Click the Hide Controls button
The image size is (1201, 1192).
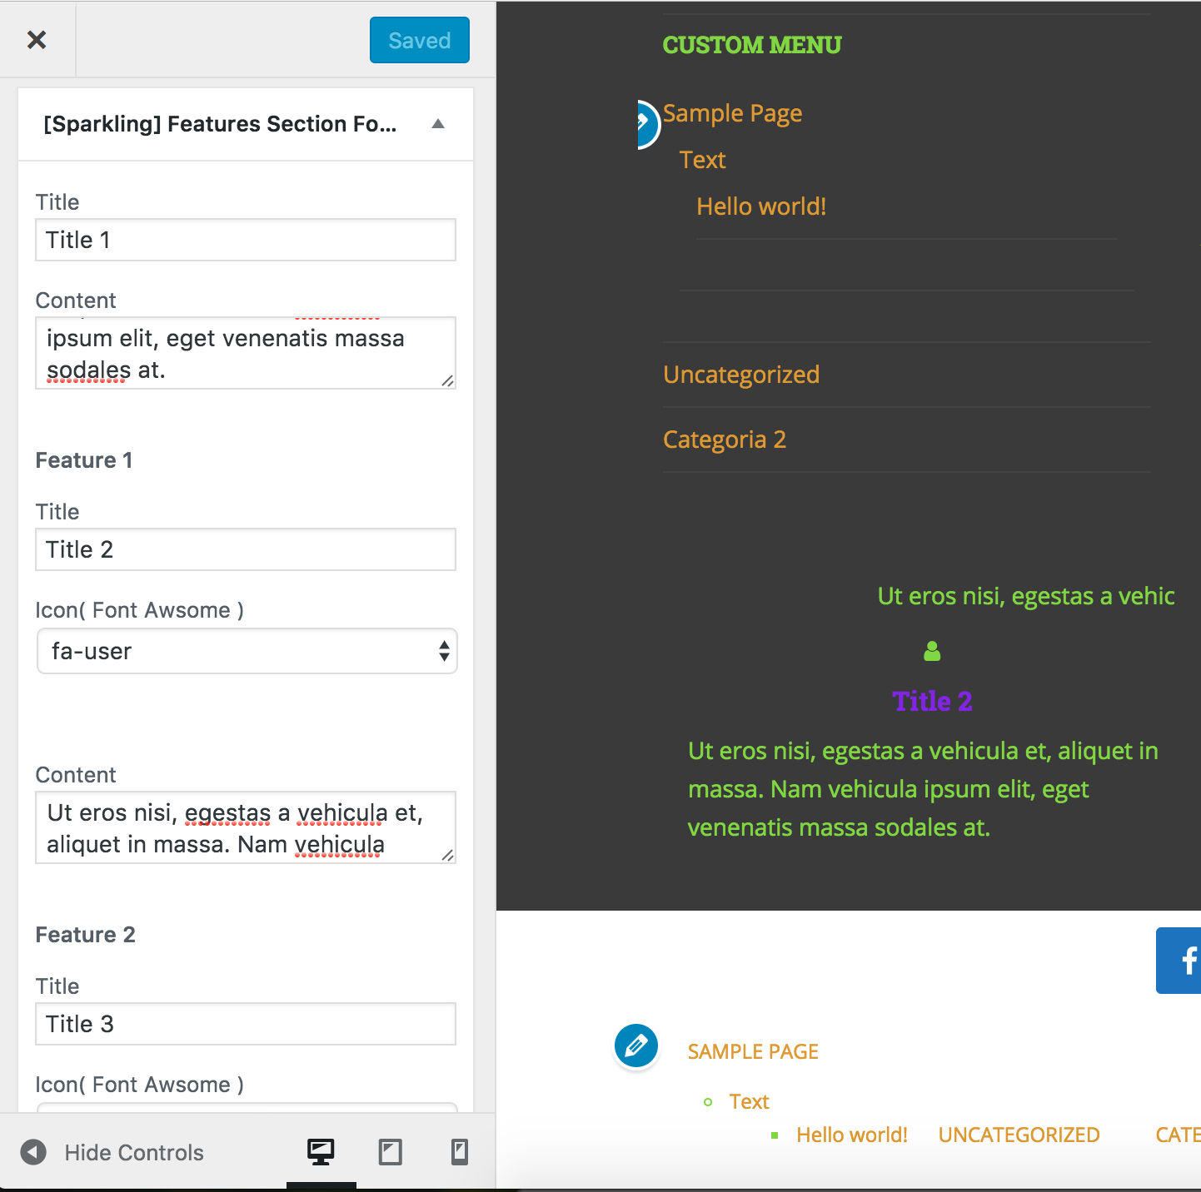tap(133, 1152)
